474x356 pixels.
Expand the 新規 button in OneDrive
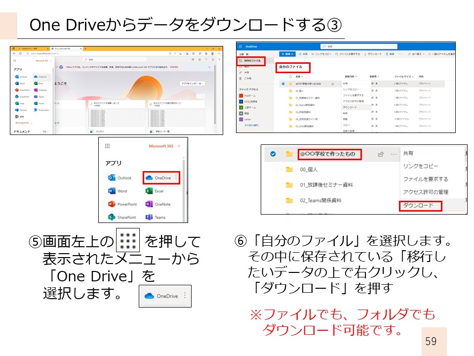point(287,54)
